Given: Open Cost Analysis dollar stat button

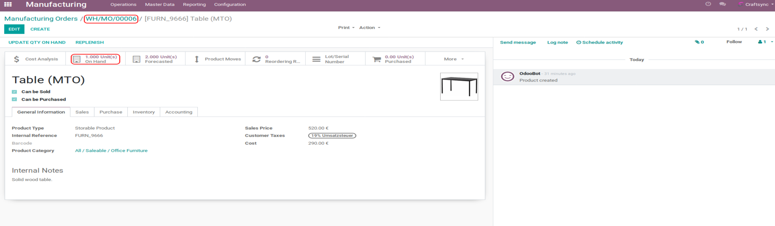Looking at the screenshot, I should coord(35,59).
